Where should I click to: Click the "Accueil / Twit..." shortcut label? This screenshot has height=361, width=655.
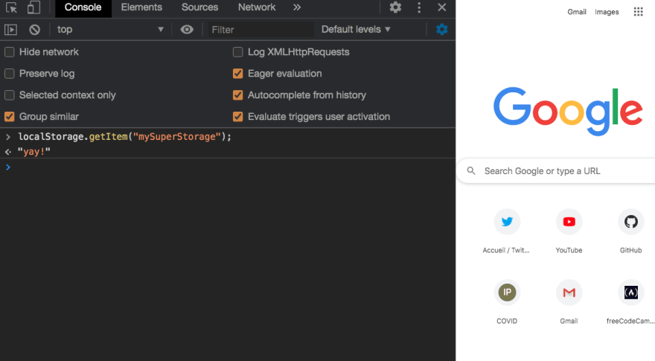pos(506,250)
